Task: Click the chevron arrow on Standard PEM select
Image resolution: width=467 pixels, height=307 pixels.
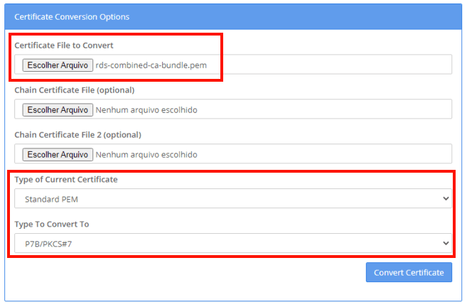Action: 446,199
